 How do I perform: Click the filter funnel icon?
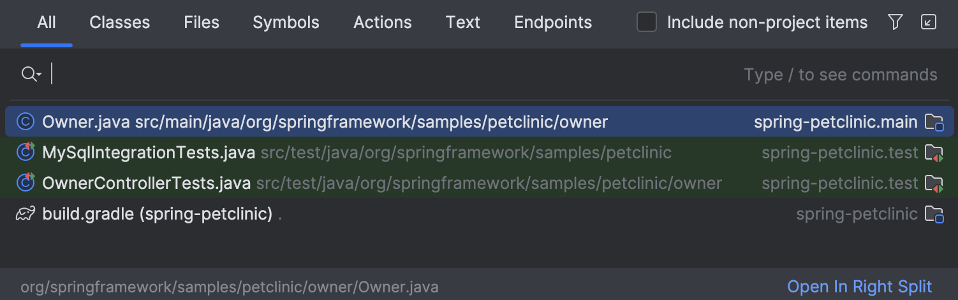(x=895, y=22)
